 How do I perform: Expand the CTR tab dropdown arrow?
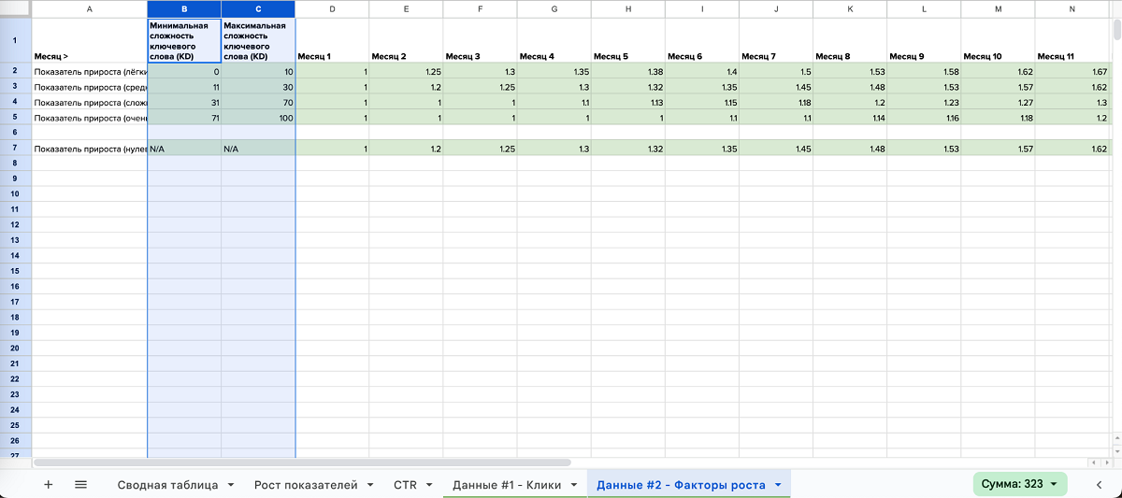point(429,485)
